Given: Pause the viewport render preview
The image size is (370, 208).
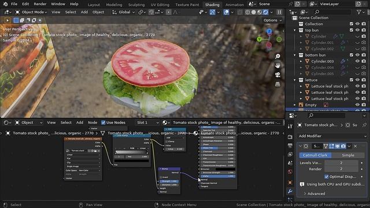Looking at the screenshot, I should click(x=279, y=12).
